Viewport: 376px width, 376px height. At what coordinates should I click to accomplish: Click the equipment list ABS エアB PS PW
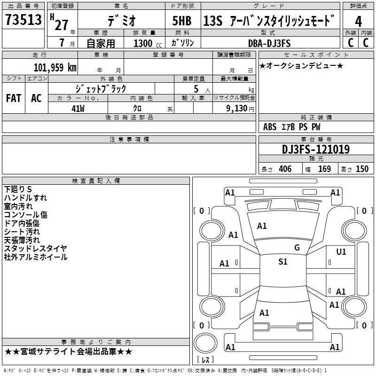pyautogui.click(x=291, y=127)
